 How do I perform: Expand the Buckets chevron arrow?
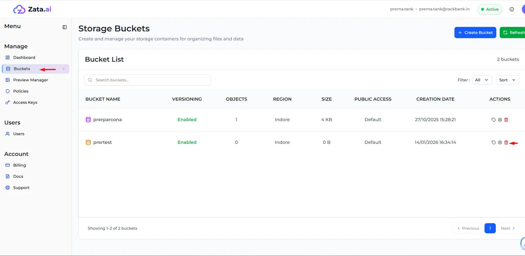tap(63, 69)
